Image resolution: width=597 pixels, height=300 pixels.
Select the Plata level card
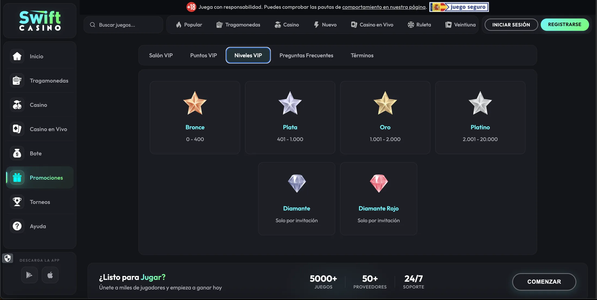[290, 117]
